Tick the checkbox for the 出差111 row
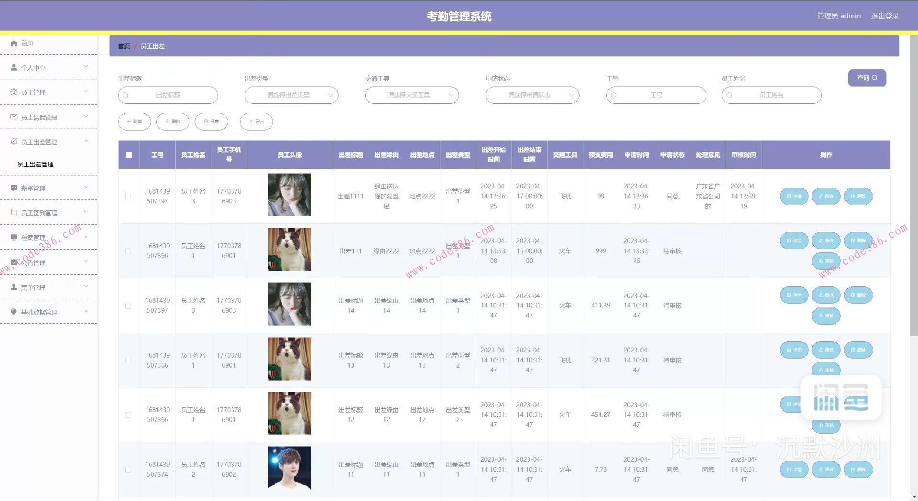The image size is (918, 501). (x=128, y=251)
